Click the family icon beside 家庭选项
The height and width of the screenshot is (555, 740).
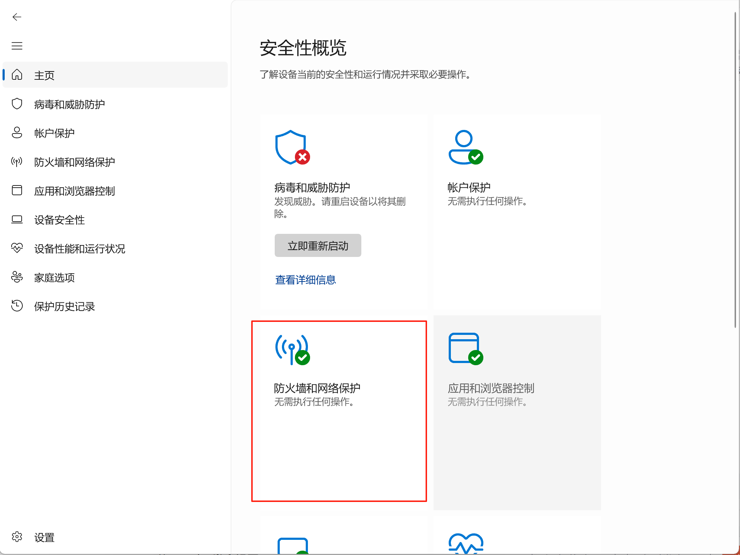tap(17, 277)
